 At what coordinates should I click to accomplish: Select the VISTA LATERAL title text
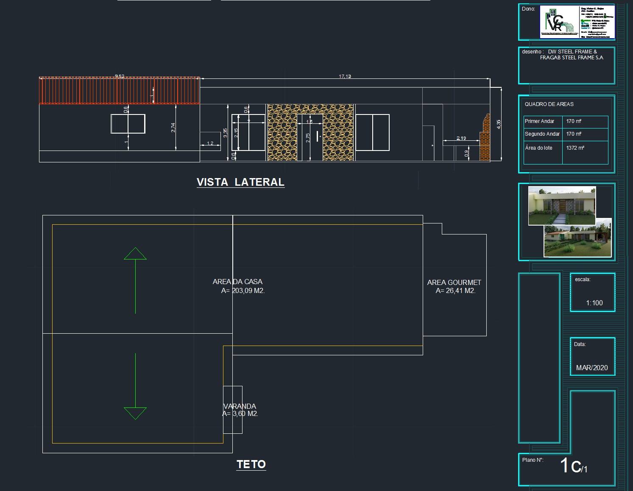240,182
